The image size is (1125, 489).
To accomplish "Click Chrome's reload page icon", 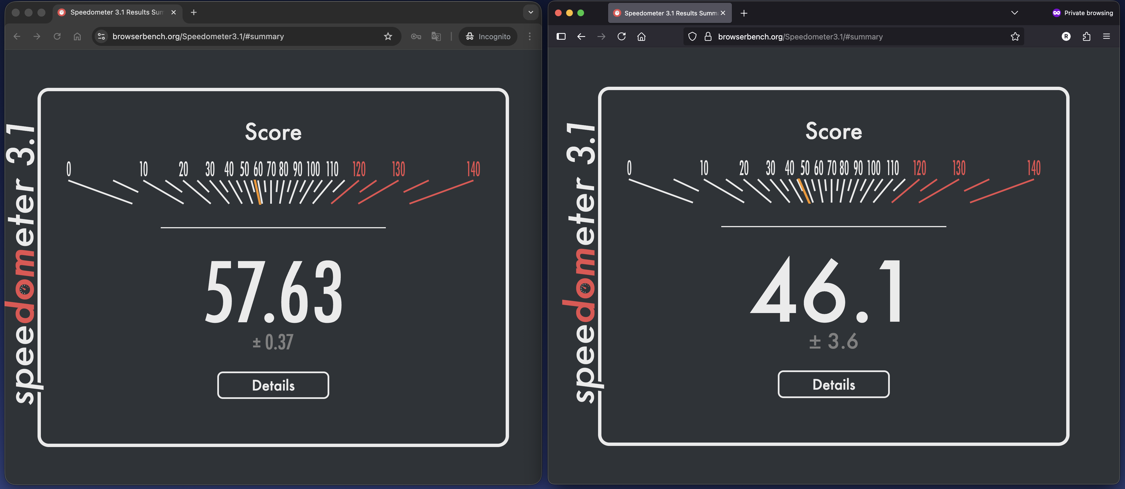I will pos(57,37).
